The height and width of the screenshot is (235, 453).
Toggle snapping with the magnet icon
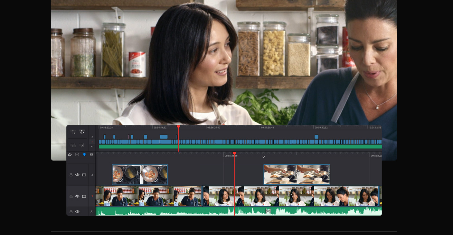pyautogui.click(x=70, y=154)
